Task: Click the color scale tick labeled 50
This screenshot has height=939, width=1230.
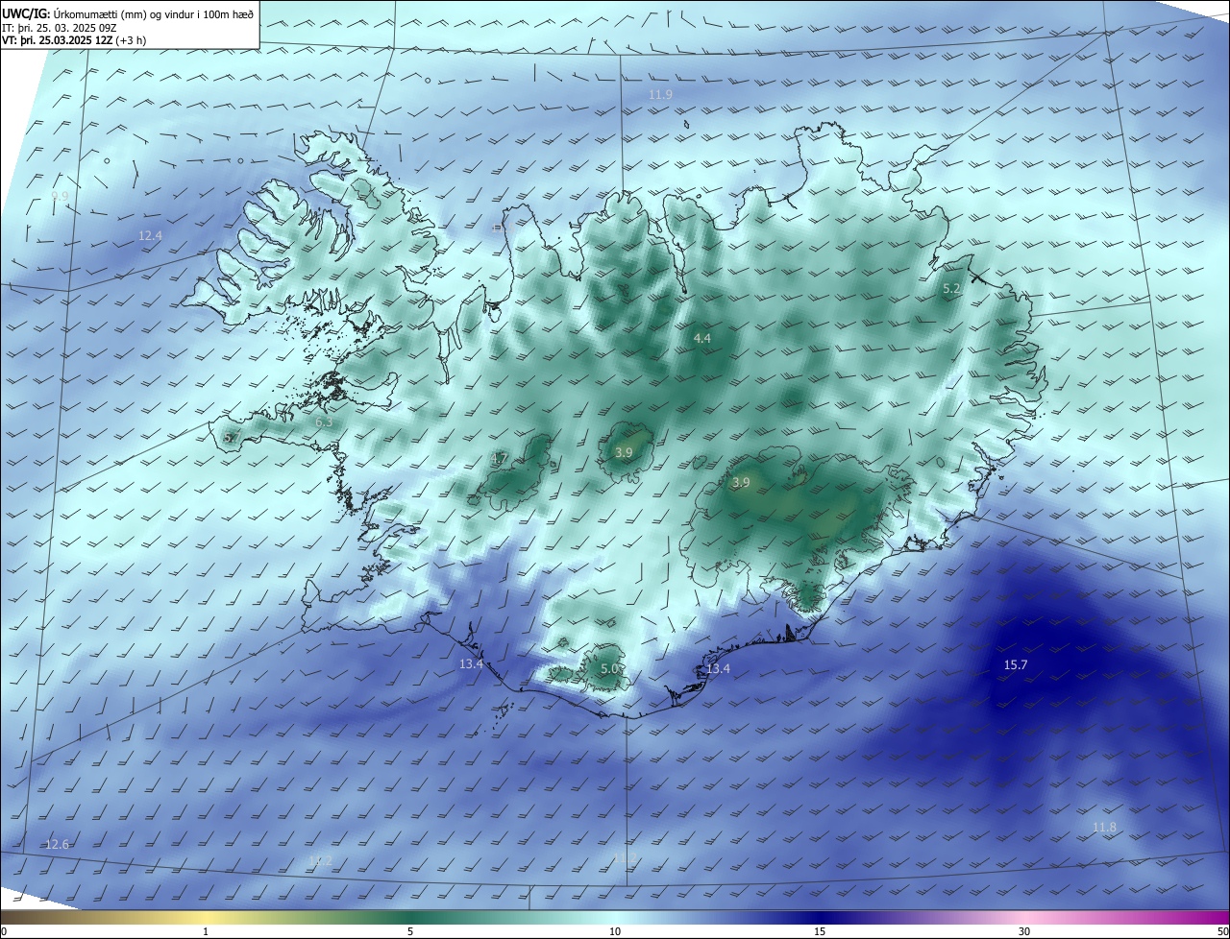Action: tap(1222, 931)
